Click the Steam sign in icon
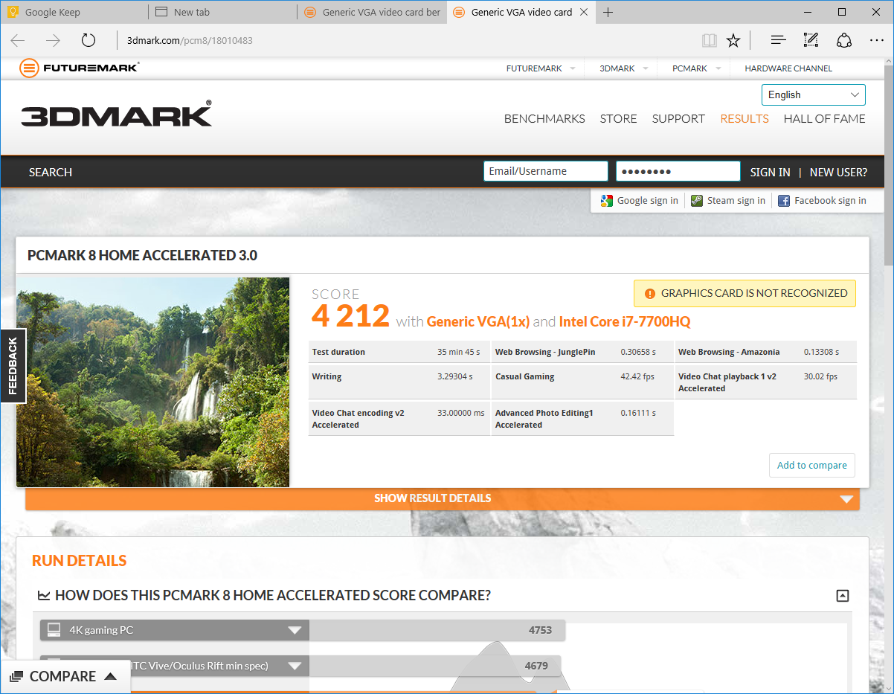894x694 pixels. coord(697,201)
